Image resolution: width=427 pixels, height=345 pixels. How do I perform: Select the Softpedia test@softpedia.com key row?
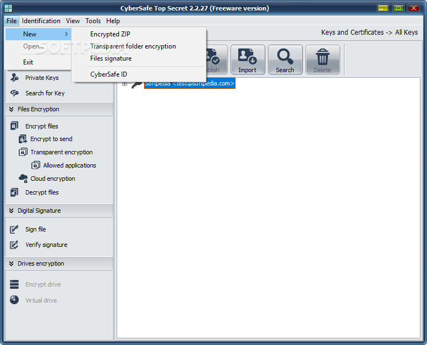point(189,83)
